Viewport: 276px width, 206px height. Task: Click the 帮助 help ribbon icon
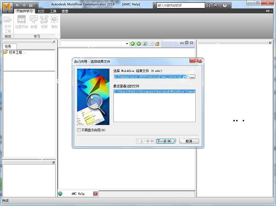[54, 22]
